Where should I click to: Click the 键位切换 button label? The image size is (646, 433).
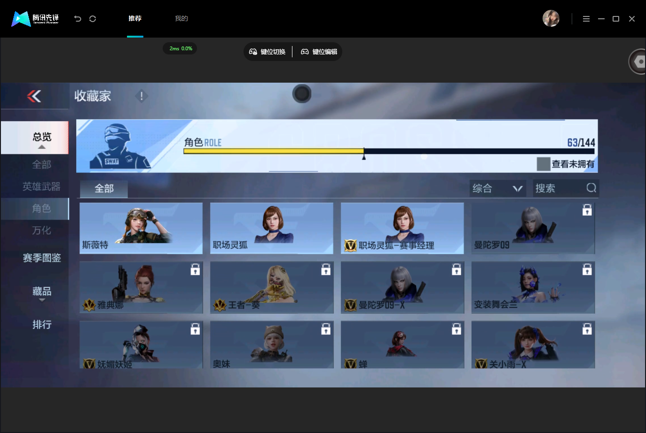tap(273, 52)
